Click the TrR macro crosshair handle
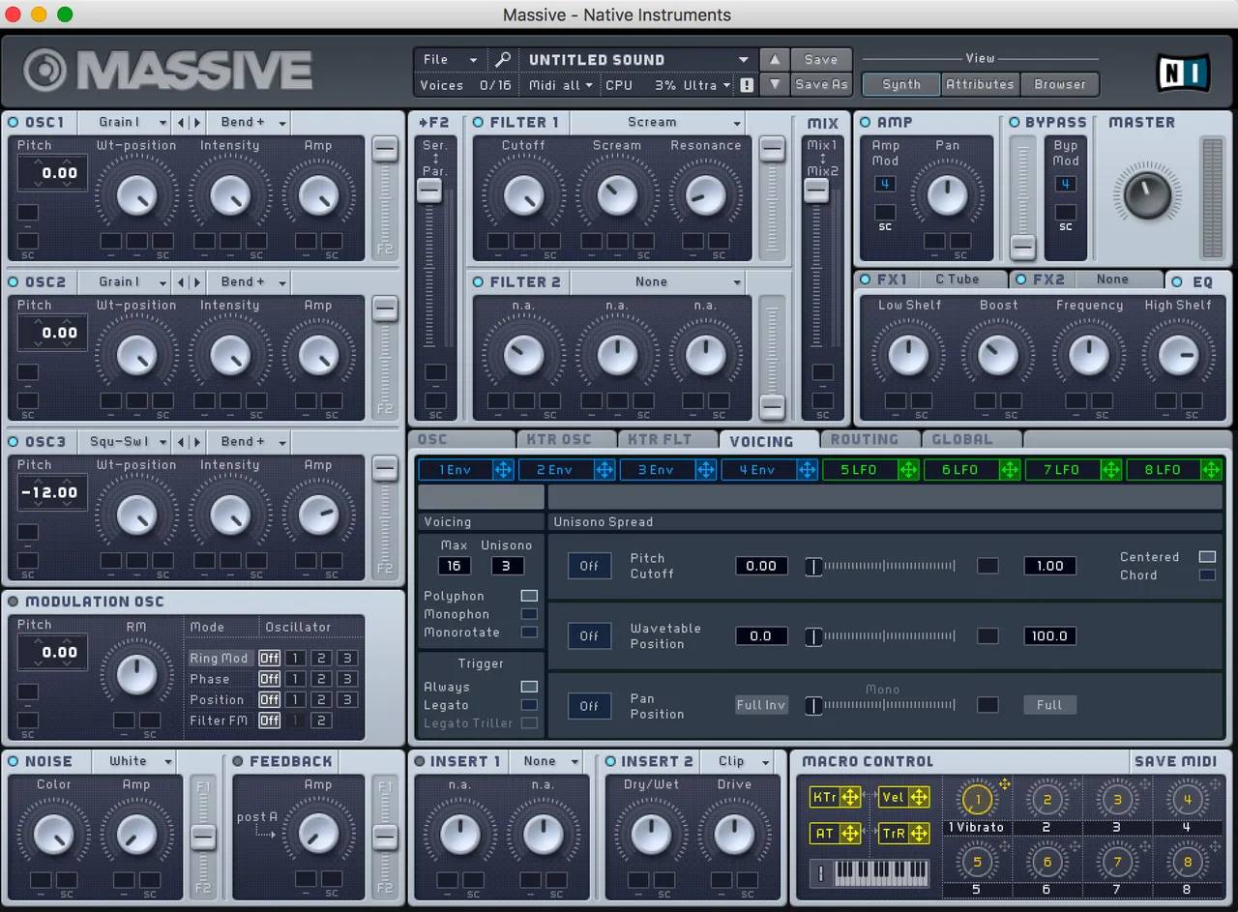 (x=919, y=833)
